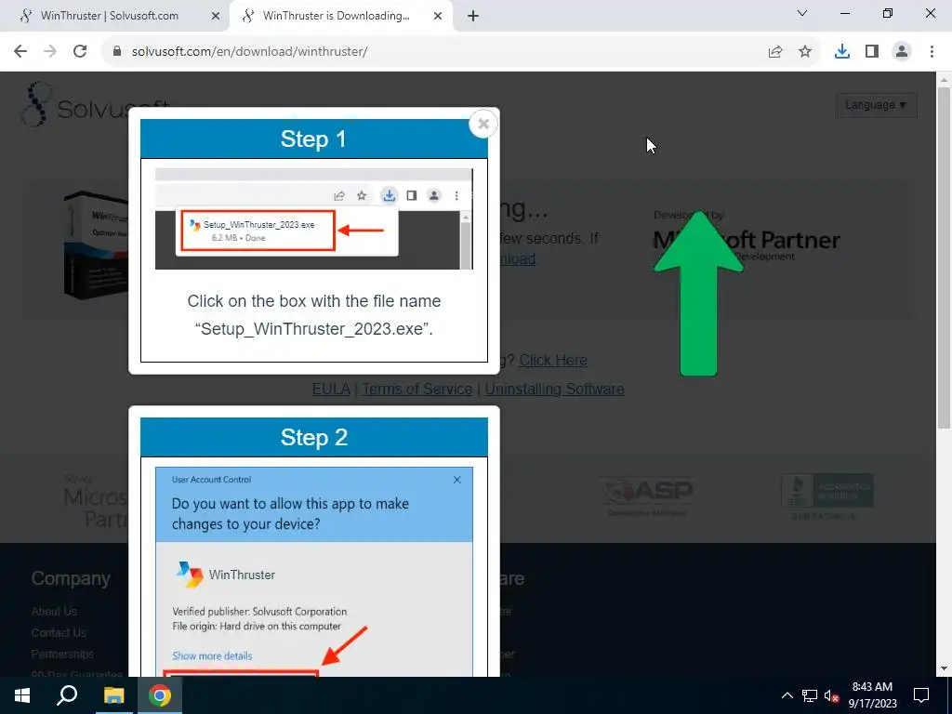Click the page vertical scrollbar thumb
The width and height of the screenshot is (952, 714).
tap(945, 257)
